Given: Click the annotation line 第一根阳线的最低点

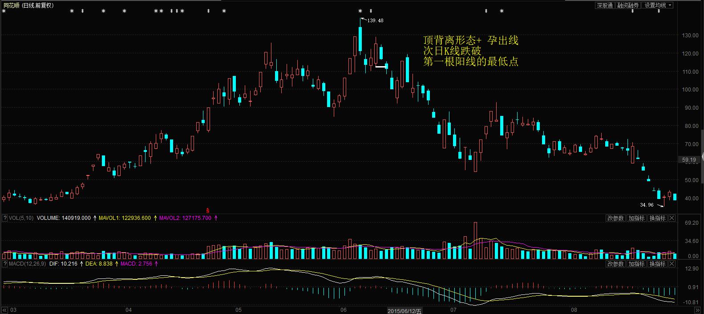Looking at the screenshot, I should 471,61.
